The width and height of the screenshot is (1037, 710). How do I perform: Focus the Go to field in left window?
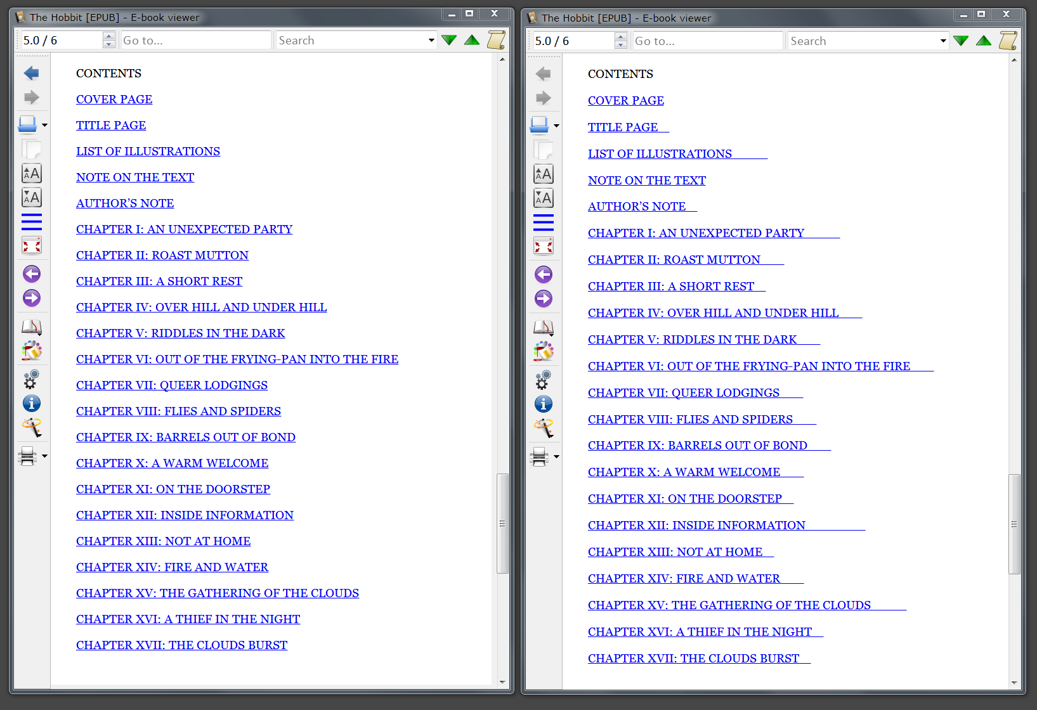(x=196, y=40)
